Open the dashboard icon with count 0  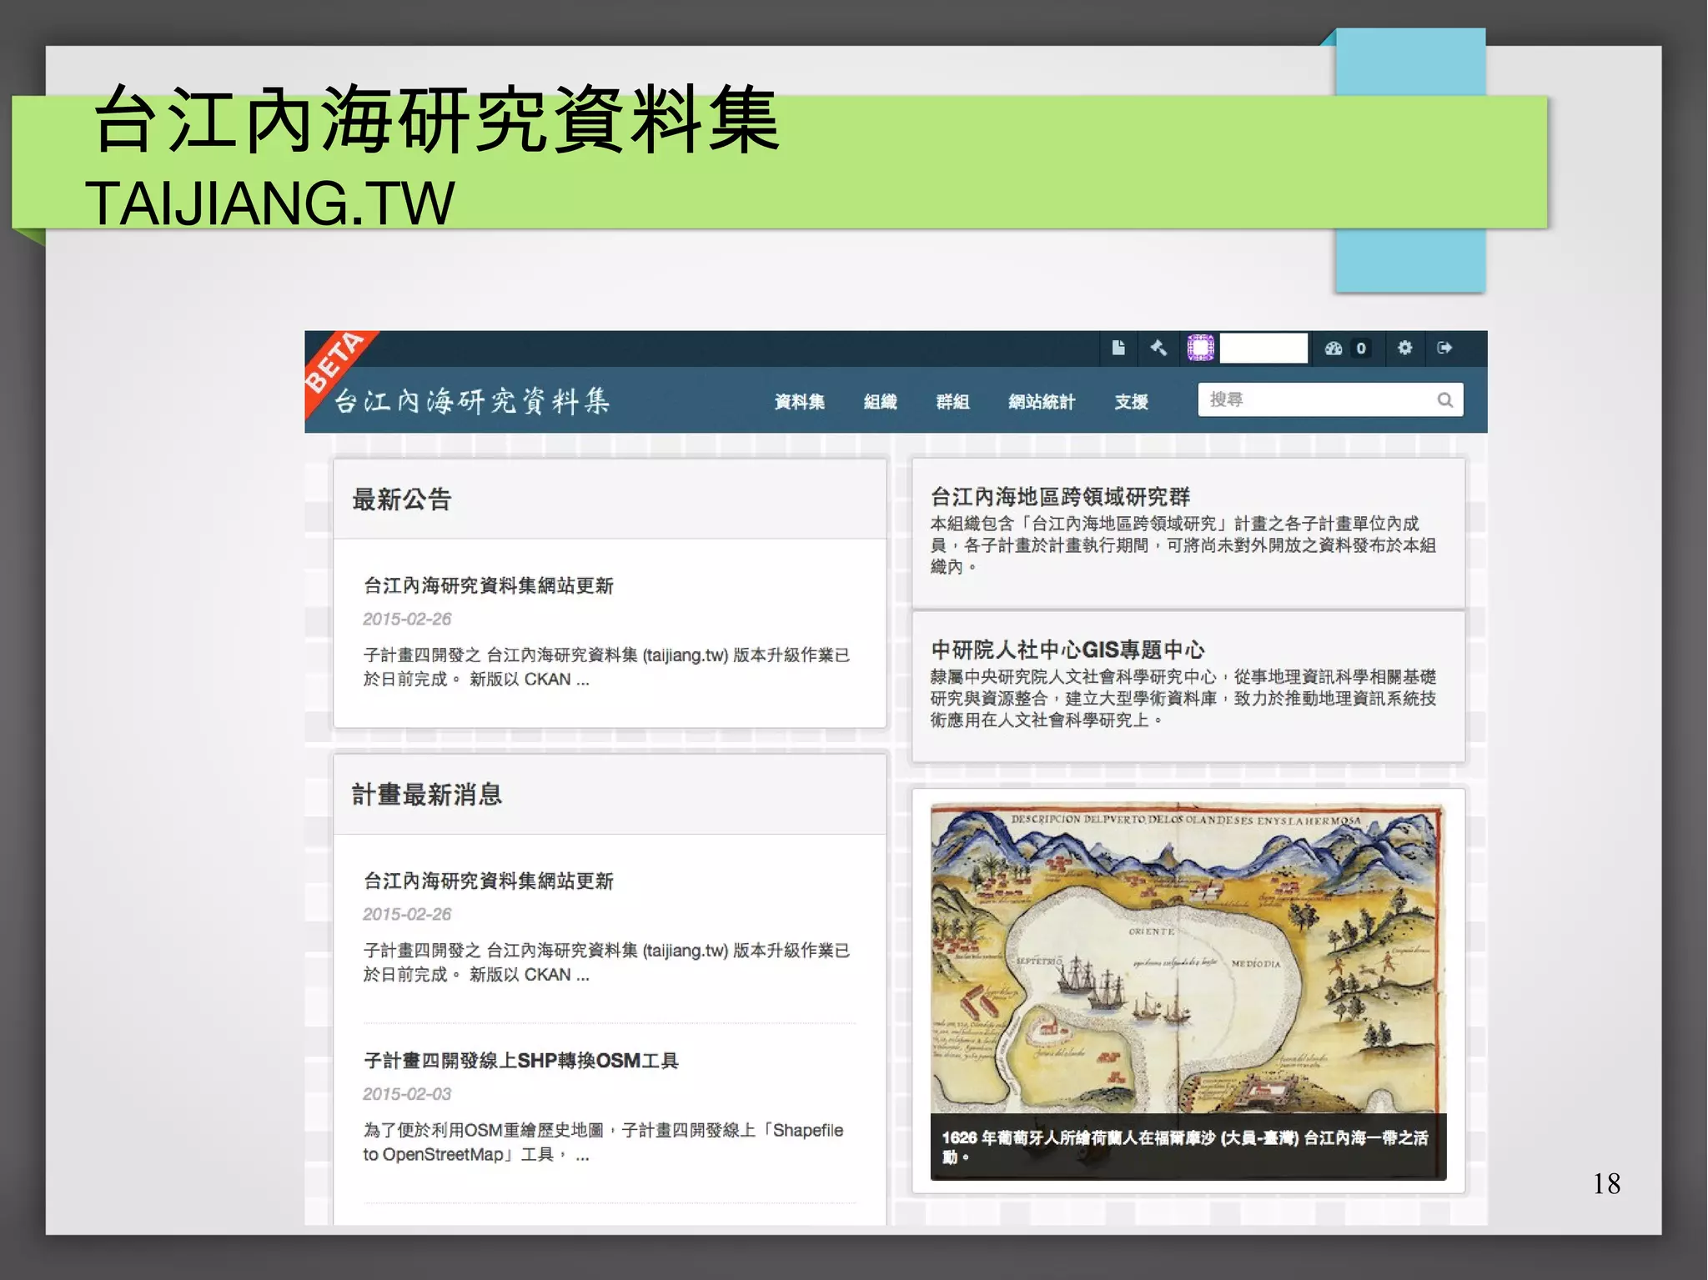(x=1346, y=349)
